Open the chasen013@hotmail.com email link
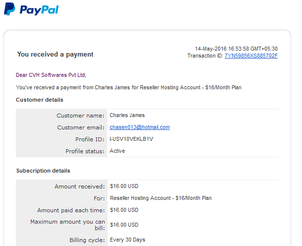The width and height of the screenshot is (302, 246). [x=140, y=127]
